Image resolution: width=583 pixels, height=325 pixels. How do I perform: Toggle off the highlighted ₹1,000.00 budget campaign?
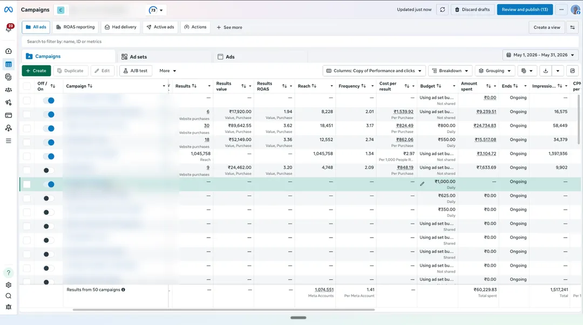49,184
